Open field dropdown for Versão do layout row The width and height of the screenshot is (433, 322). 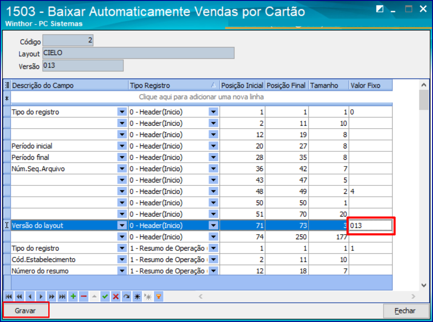pos(122,225)
